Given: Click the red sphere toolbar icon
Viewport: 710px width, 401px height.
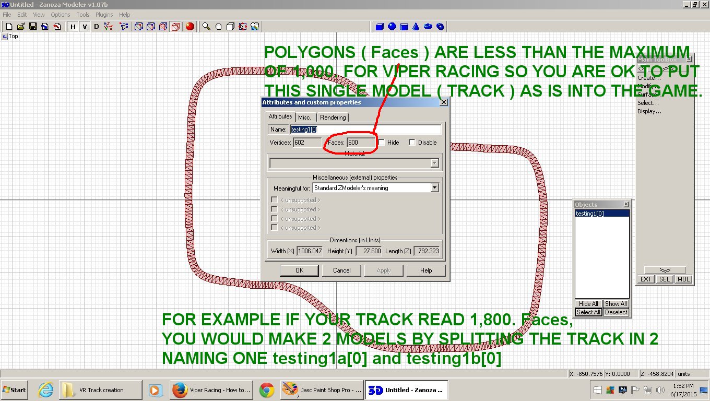Looking at the screenshot, I should [x=190, y=27].
